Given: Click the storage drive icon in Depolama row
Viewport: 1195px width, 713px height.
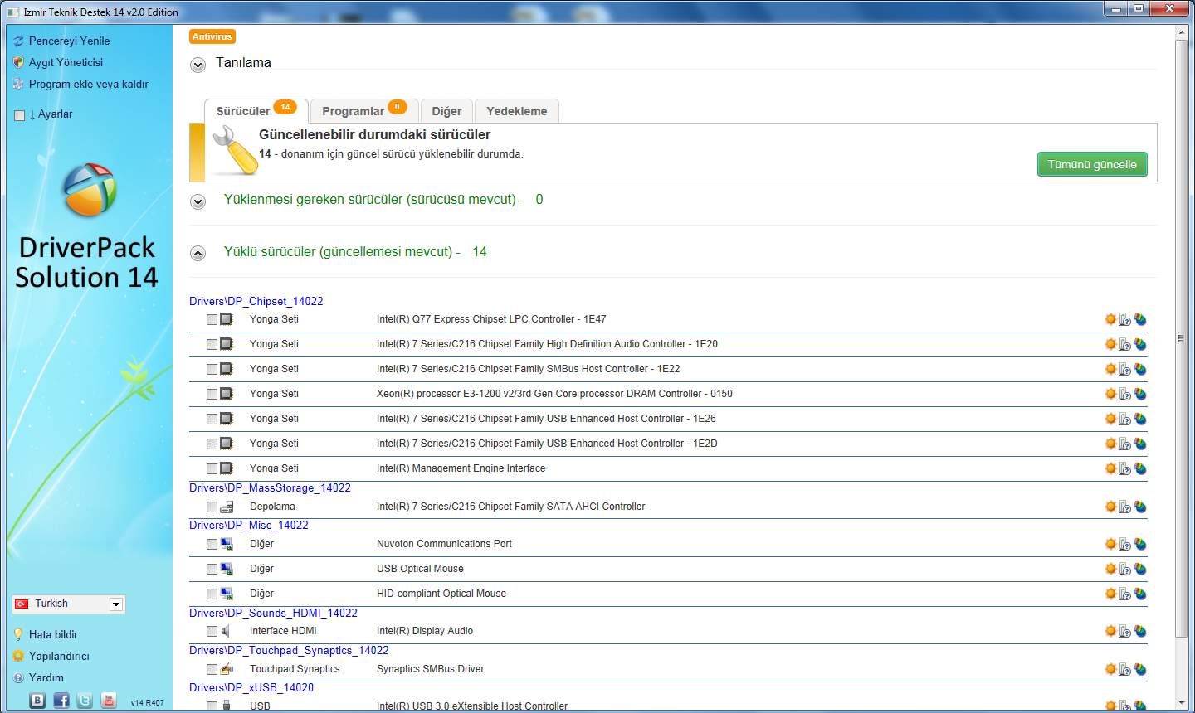Looking at the screenshot, I should [x=227, y=507].
